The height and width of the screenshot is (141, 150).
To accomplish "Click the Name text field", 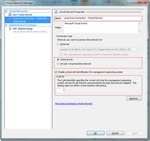I will [x=102, y=18].
